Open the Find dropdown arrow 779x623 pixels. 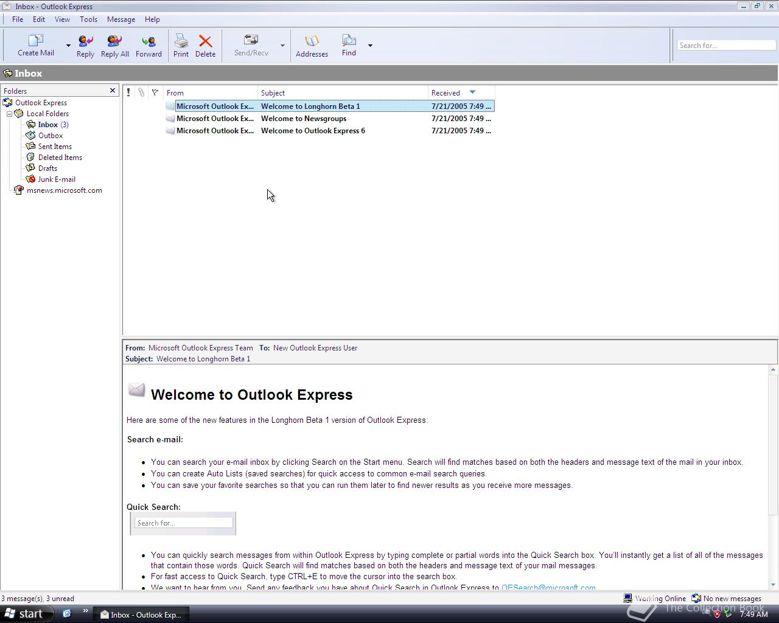[370, 46]
